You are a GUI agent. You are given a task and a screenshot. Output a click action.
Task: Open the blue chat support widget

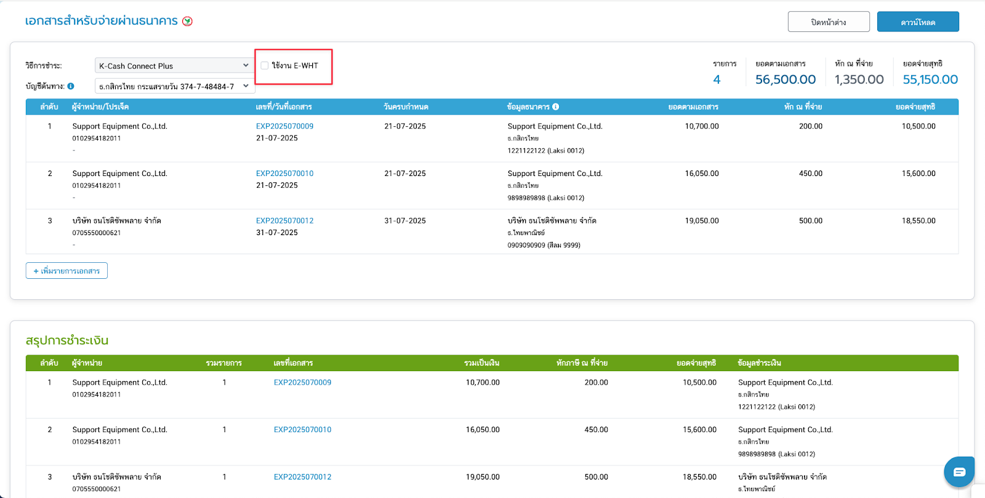click(x=959, y=472)
